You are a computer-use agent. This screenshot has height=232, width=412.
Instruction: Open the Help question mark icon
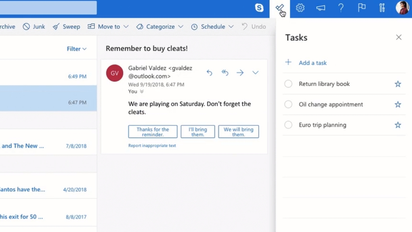point(341,8)
